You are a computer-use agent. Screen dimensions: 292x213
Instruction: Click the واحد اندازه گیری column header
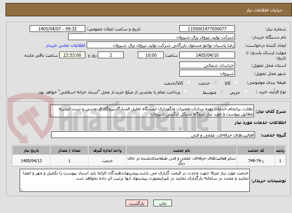tap(107, 150)
